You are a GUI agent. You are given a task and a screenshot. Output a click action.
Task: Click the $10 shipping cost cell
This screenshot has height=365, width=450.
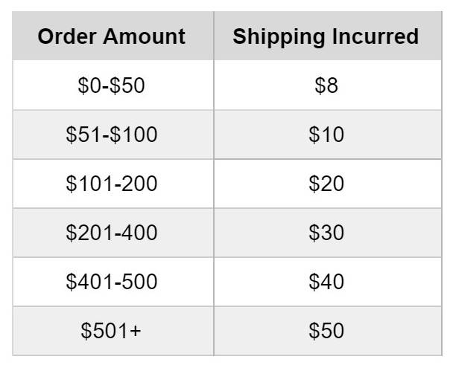click(x=328, y=135)
